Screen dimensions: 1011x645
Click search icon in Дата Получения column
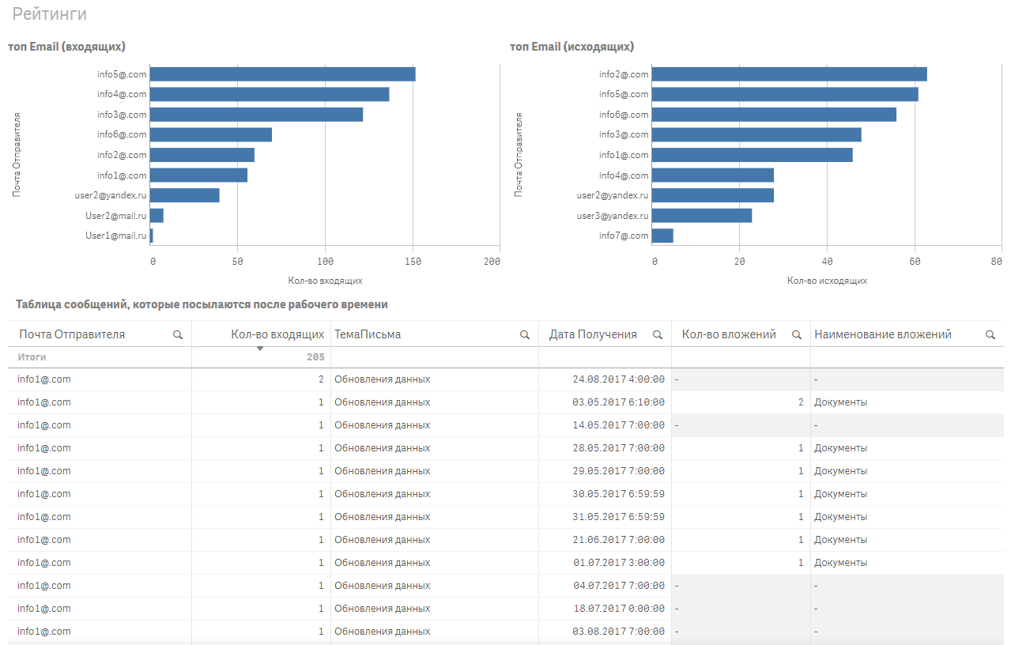657,335
